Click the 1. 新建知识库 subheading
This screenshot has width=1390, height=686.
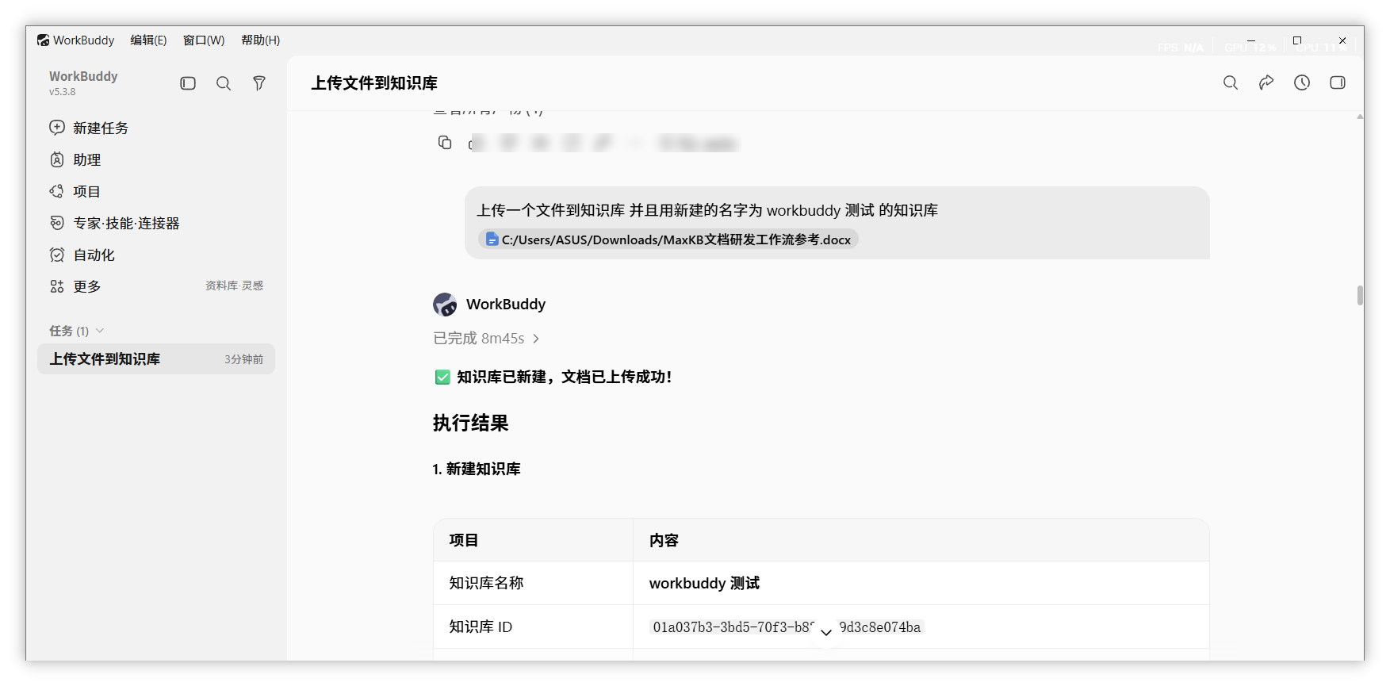pyautogui.click(x=477, y=469)
